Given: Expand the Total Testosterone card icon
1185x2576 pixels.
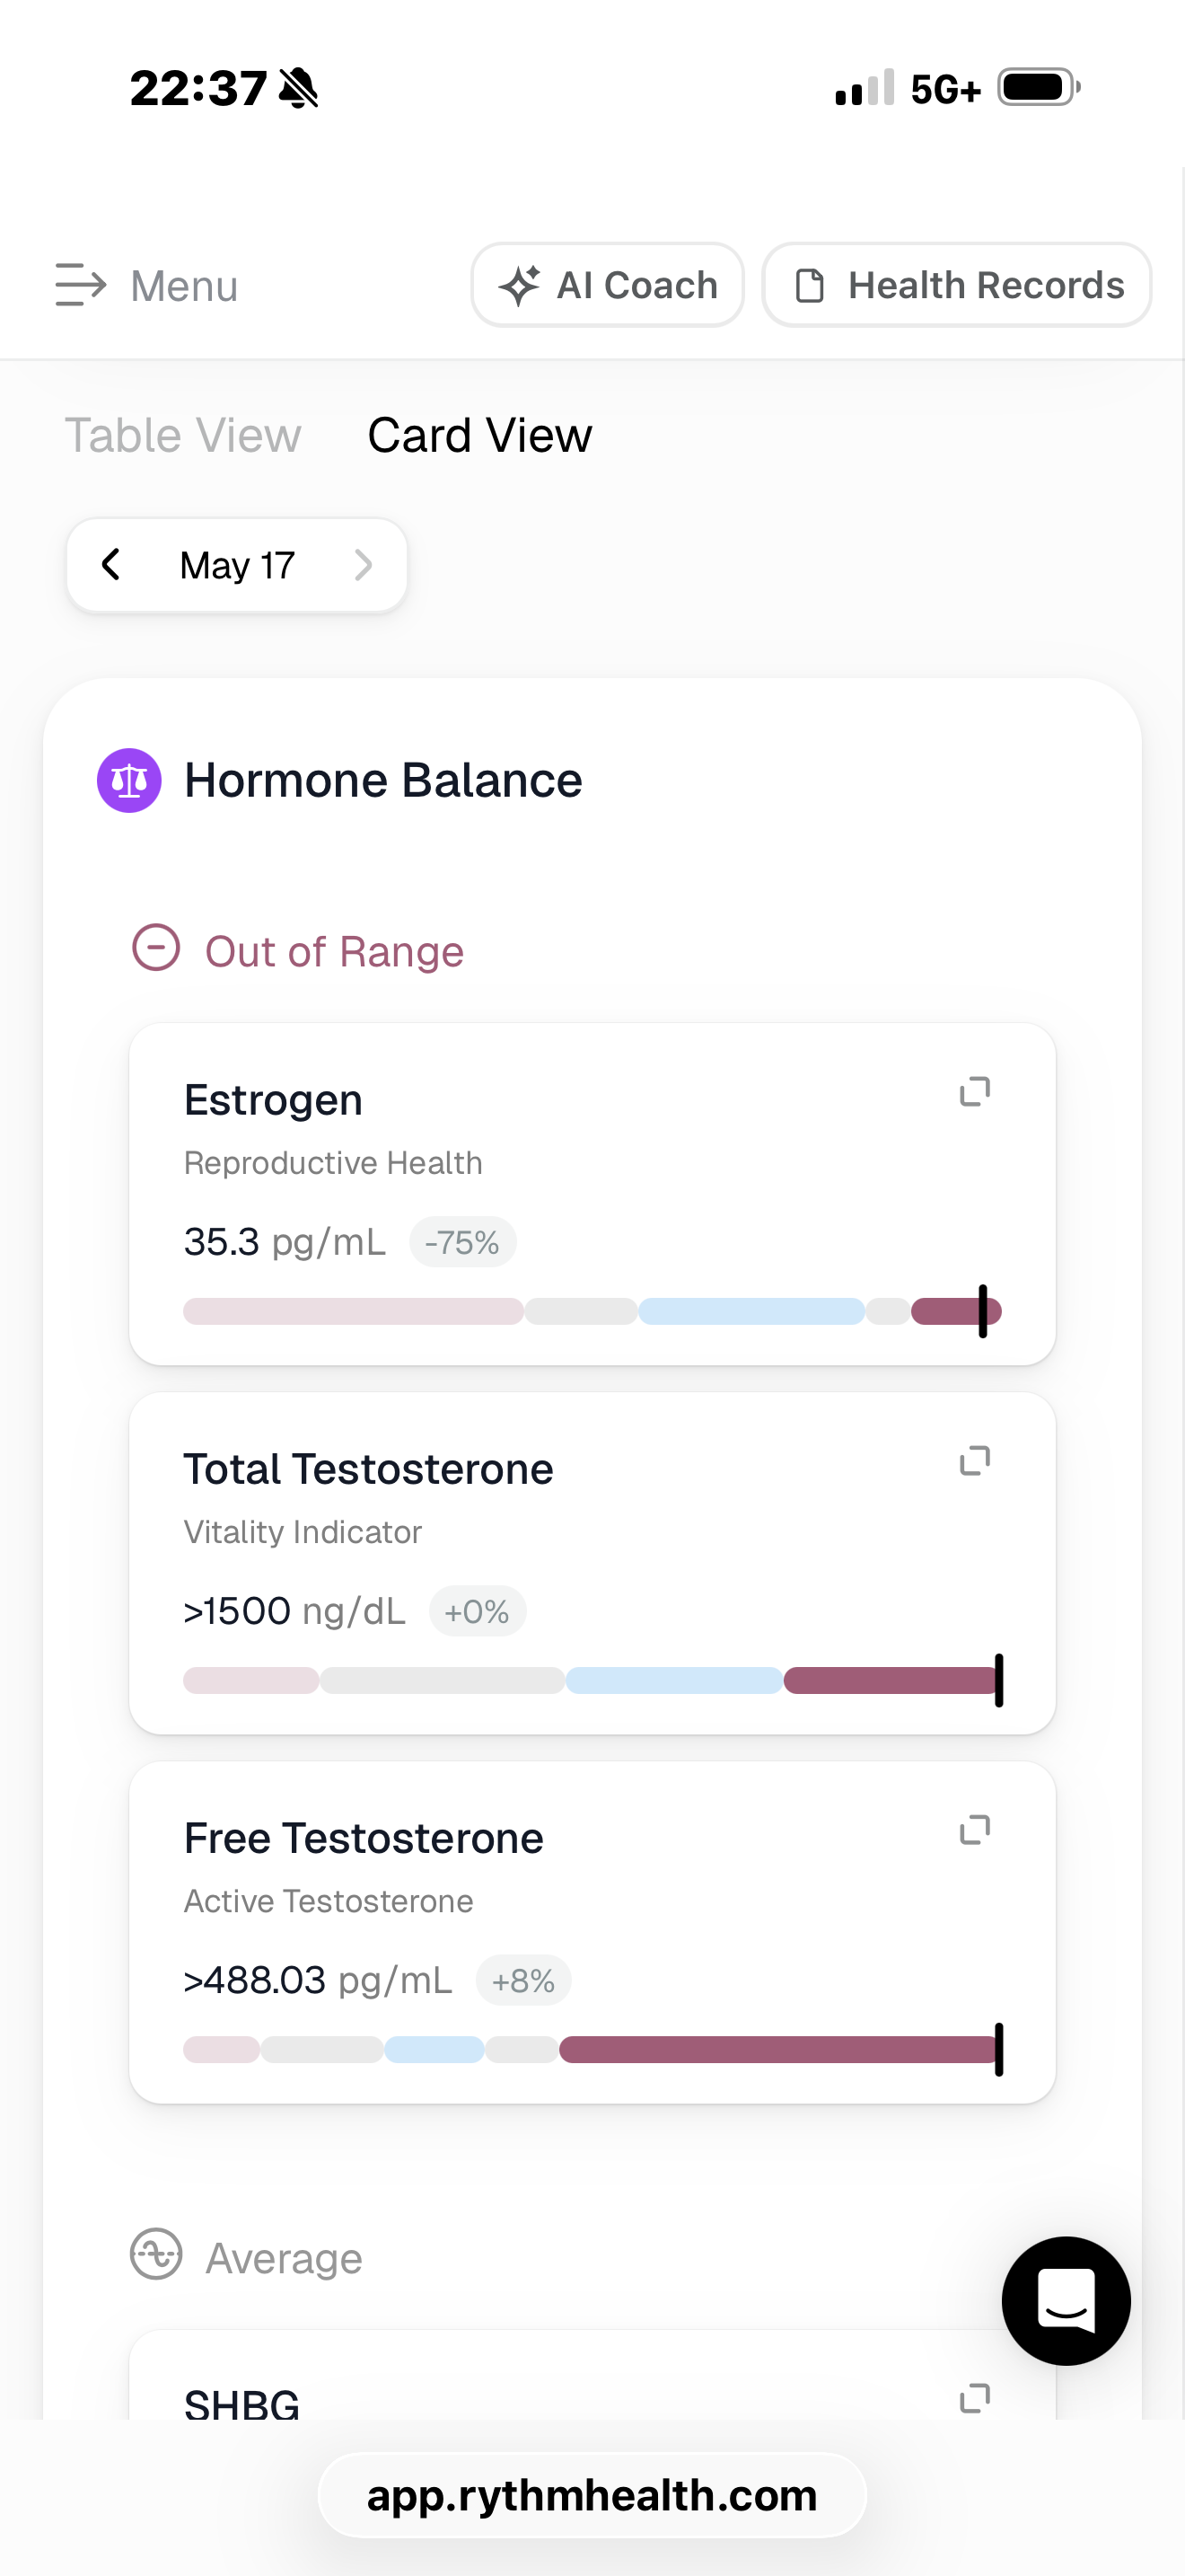Looking at the screenshot, I should (x=974, y=1461).
